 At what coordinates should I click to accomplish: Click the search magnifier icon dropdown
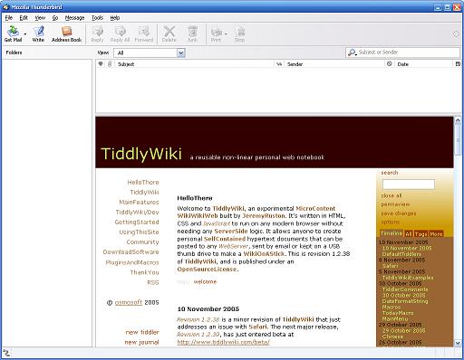(353, 52)
